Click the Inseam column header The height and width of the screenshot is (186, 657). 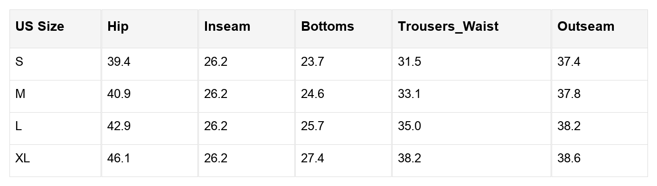[x=227, y=27]
